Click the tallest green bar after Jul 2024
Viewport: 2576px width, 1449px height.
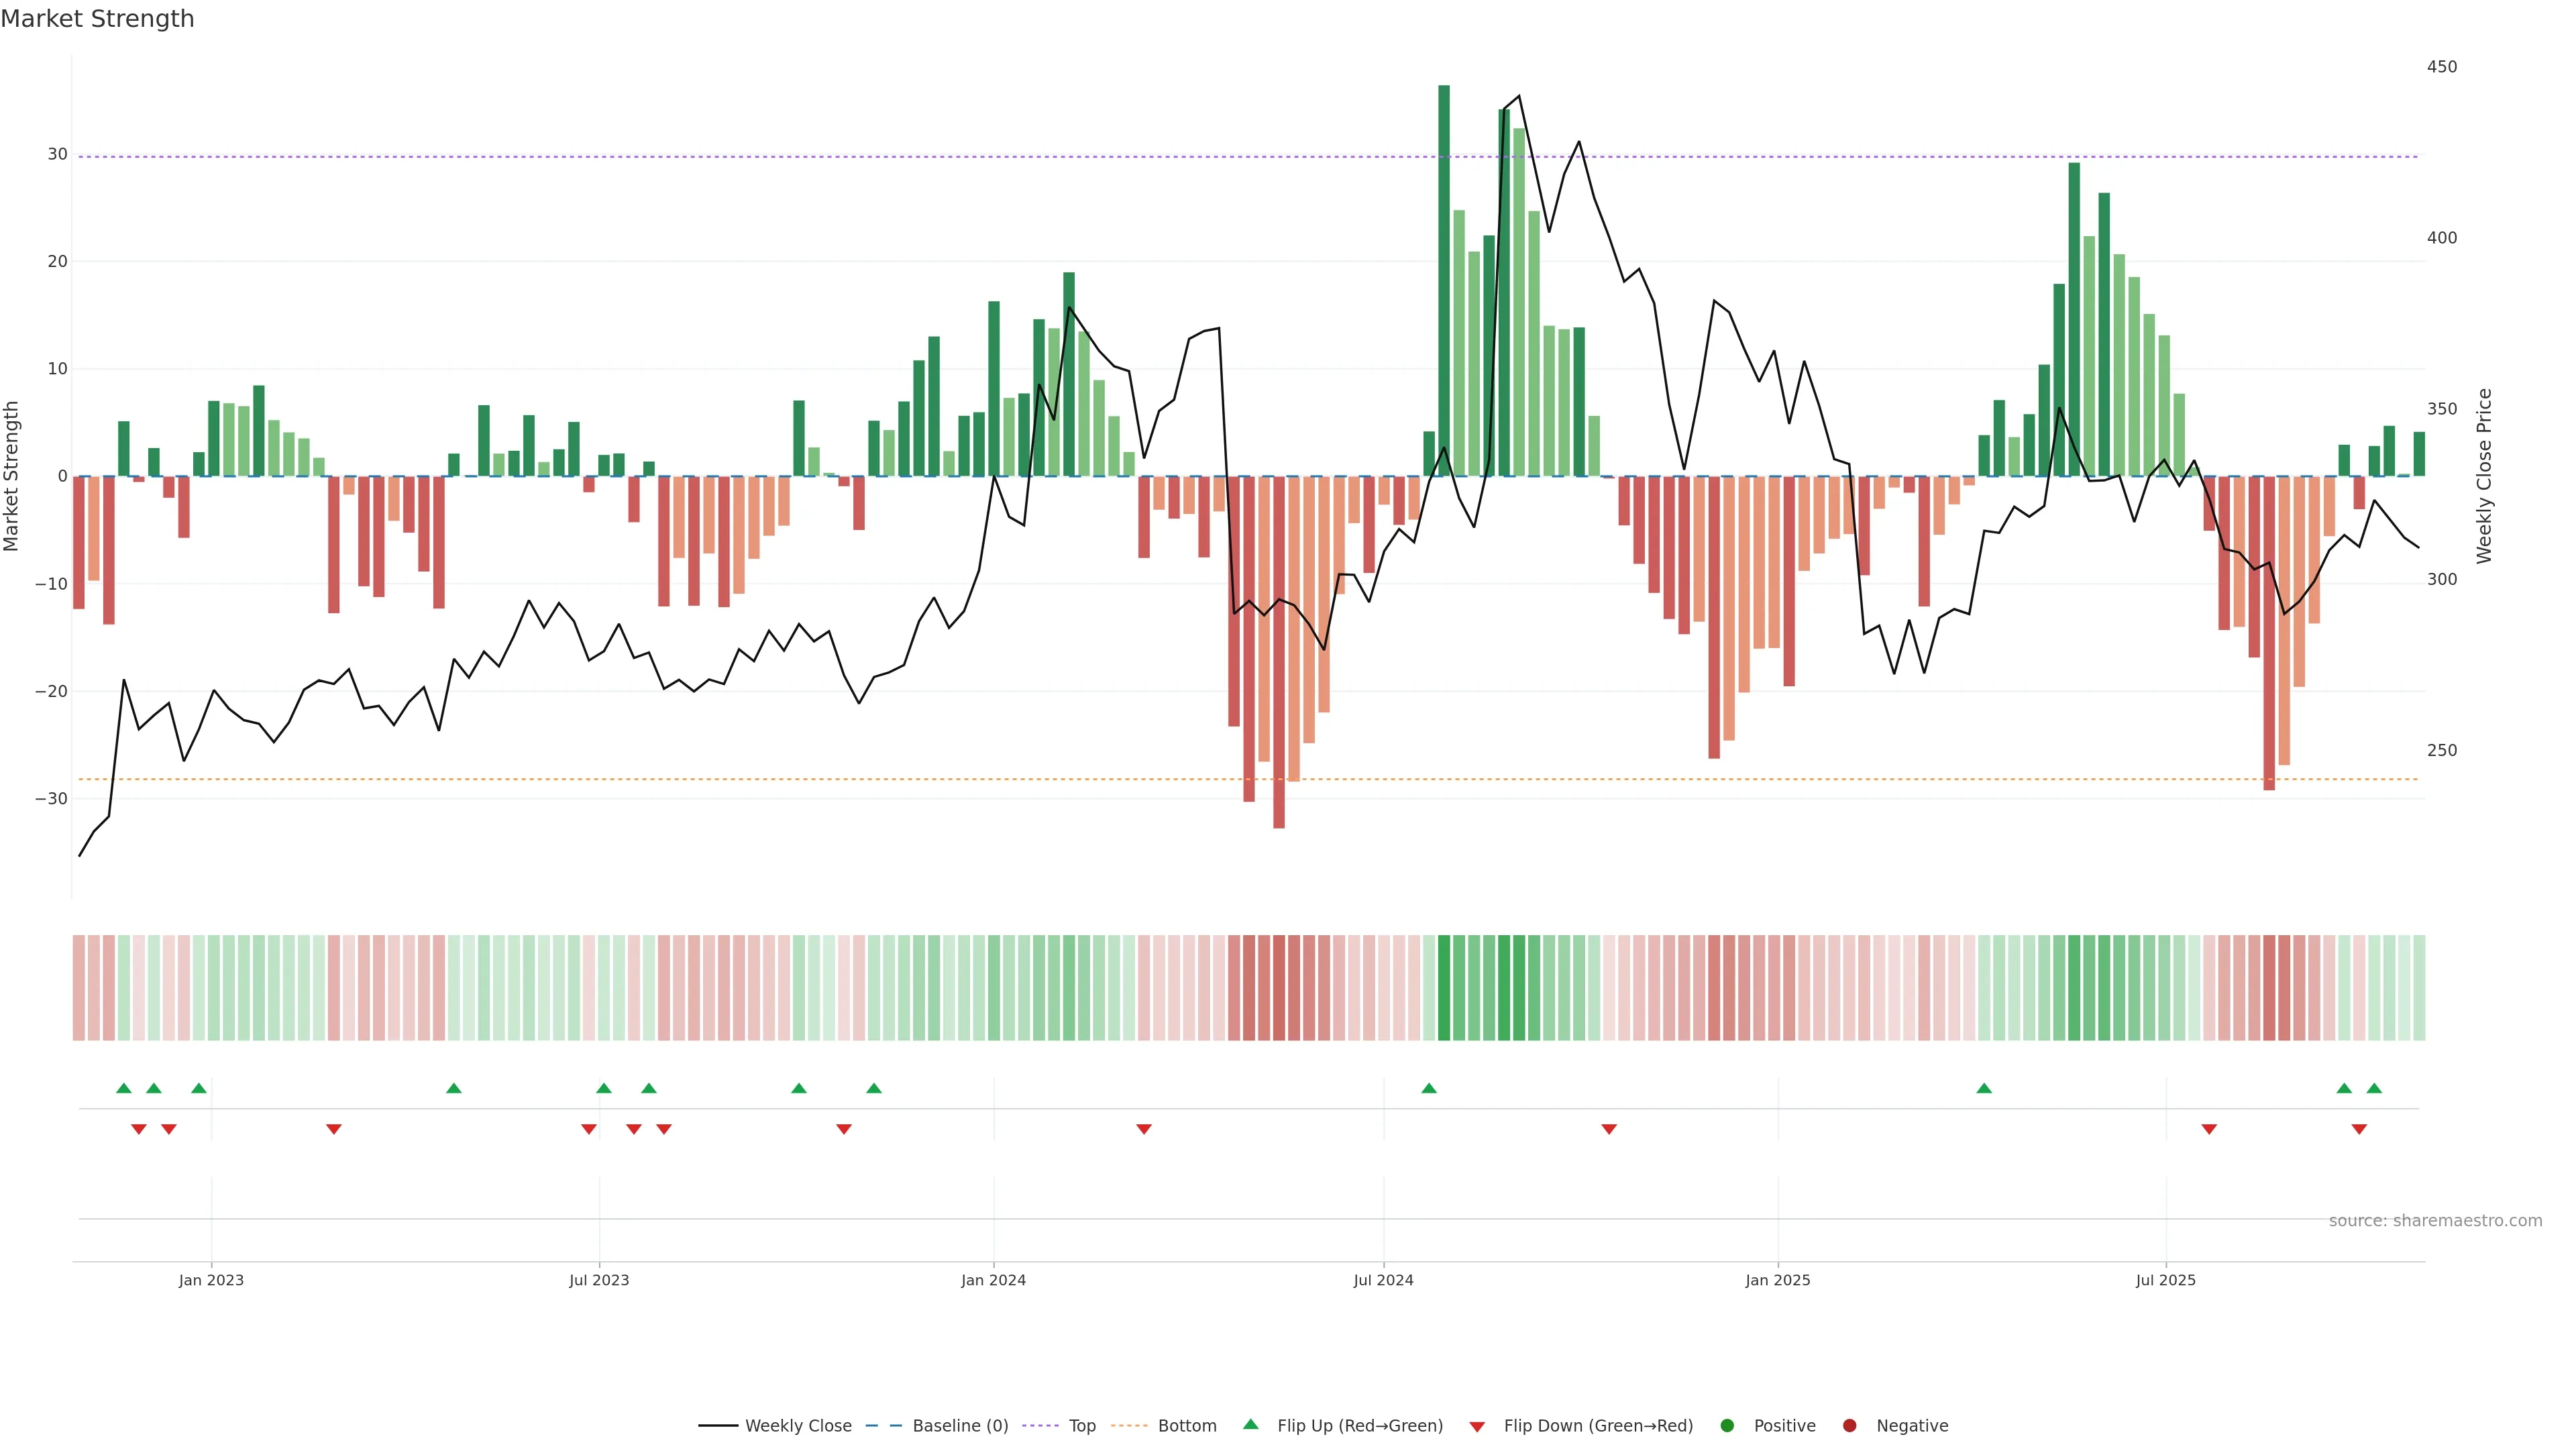1443,280
